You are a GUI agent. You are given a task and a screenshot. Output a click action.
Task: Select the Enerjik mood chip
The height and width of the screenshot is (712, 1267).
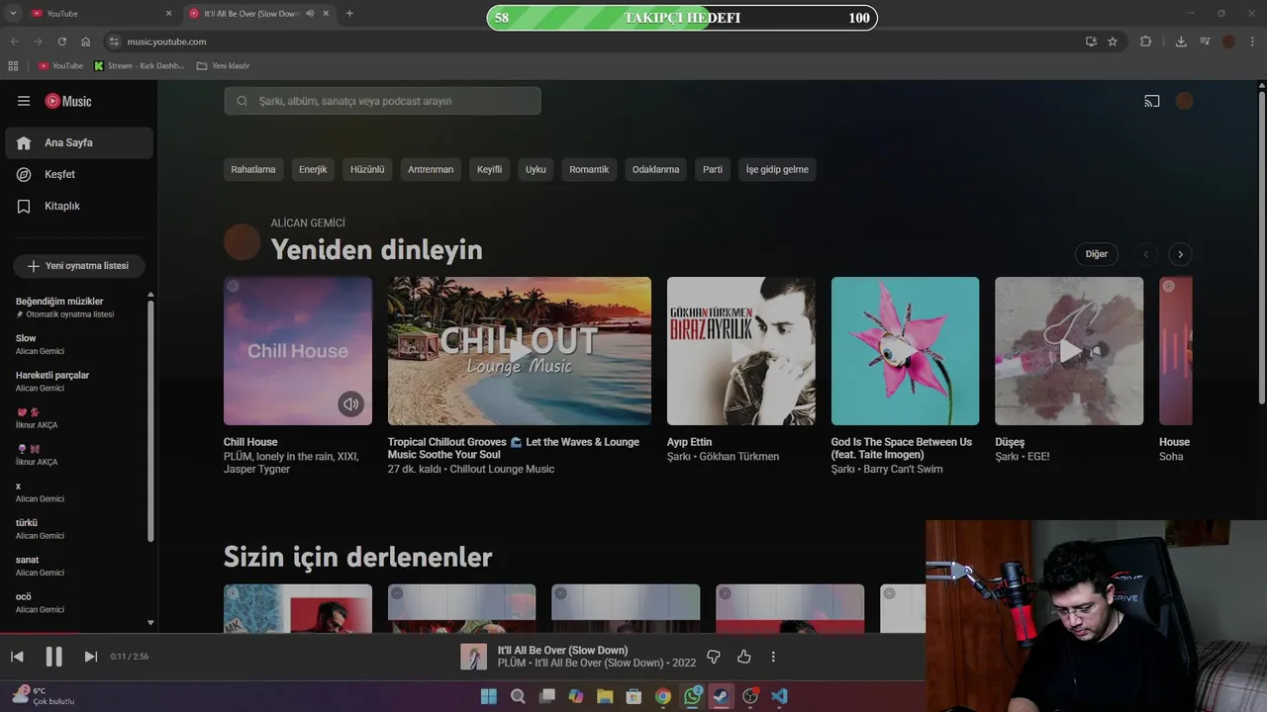[313, 169]
